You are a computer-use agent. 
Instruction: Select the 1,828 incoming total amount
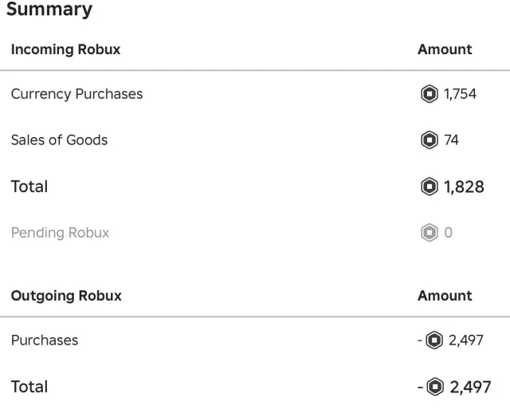464,187
